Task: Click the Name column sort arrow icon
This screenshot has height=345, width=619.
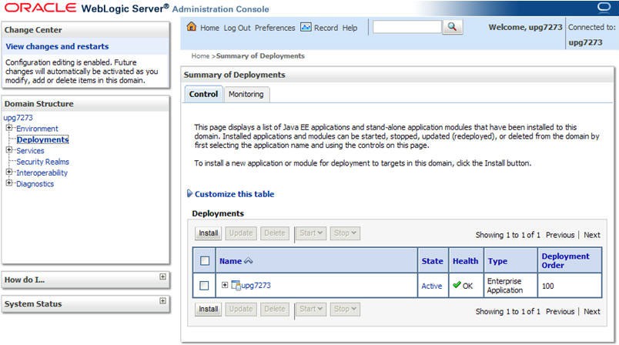Action: click(x=249, y=261)
